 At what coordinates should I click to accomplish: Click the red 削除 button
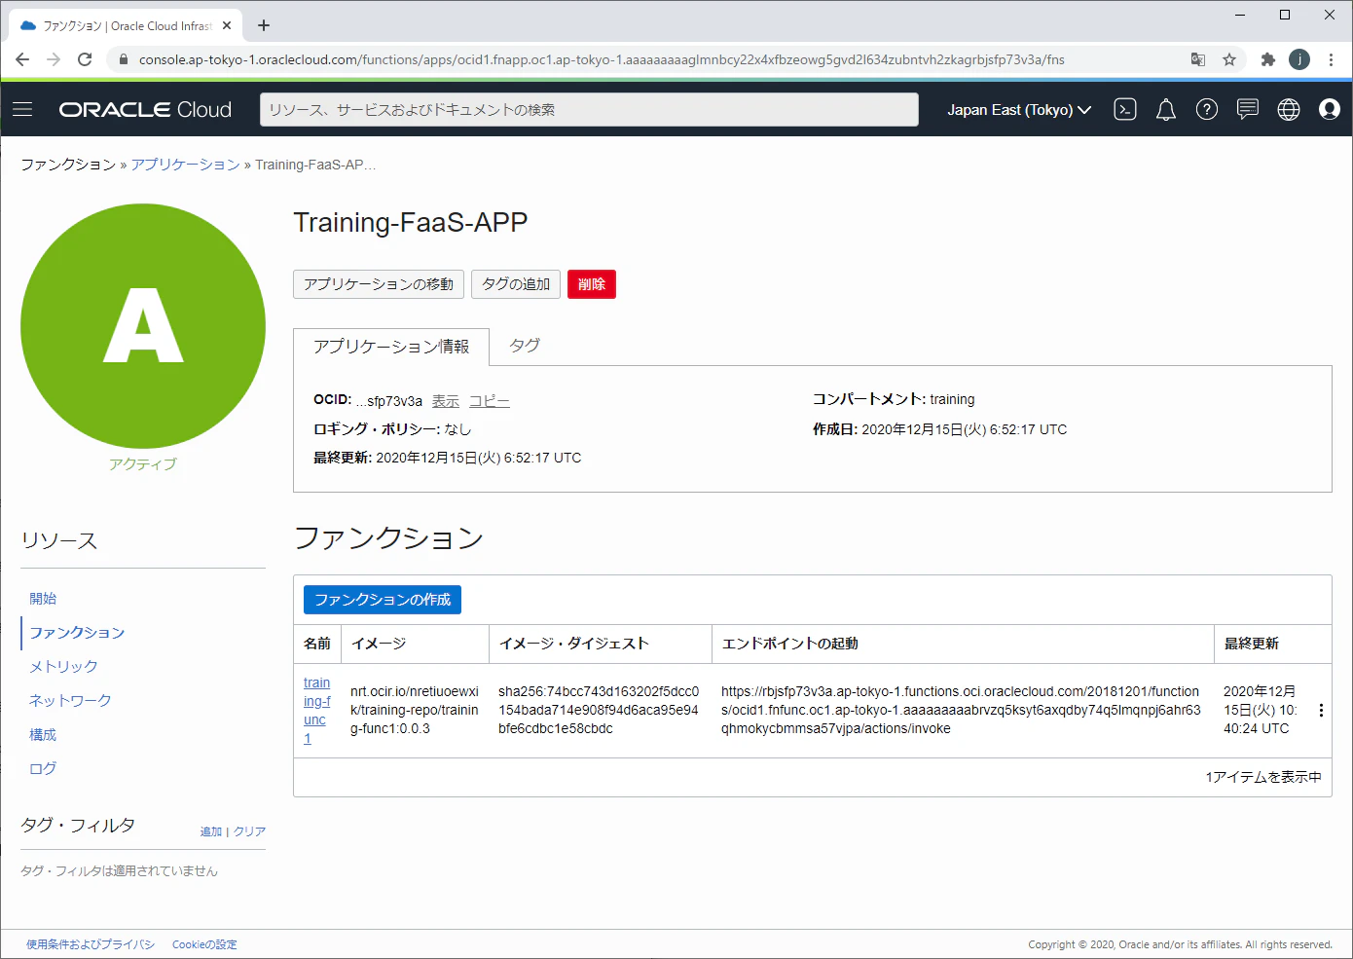tap(592, 284)
